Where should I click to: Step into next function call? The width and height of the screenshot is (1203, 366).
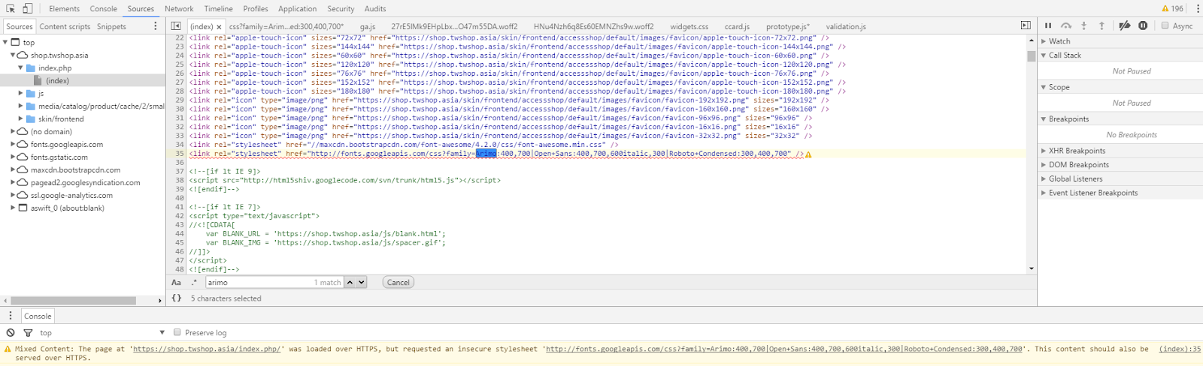1084,25
